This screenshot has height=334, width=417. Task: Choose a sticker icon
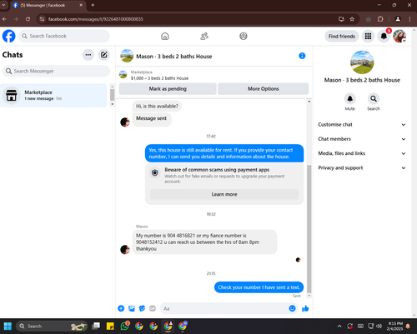[x=142, y=308]
